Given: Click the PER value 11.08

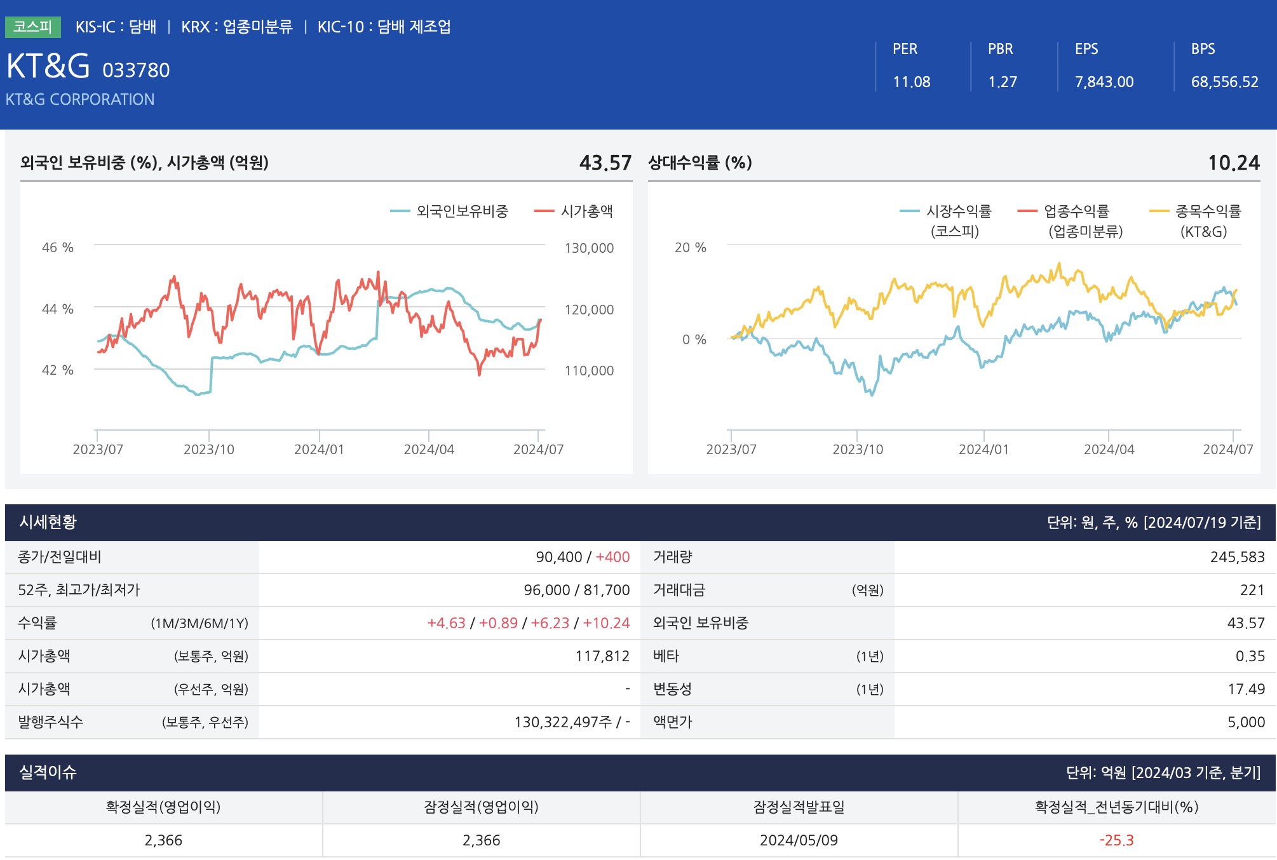Looking at the screenshot, I should click(x=911, y=82).
